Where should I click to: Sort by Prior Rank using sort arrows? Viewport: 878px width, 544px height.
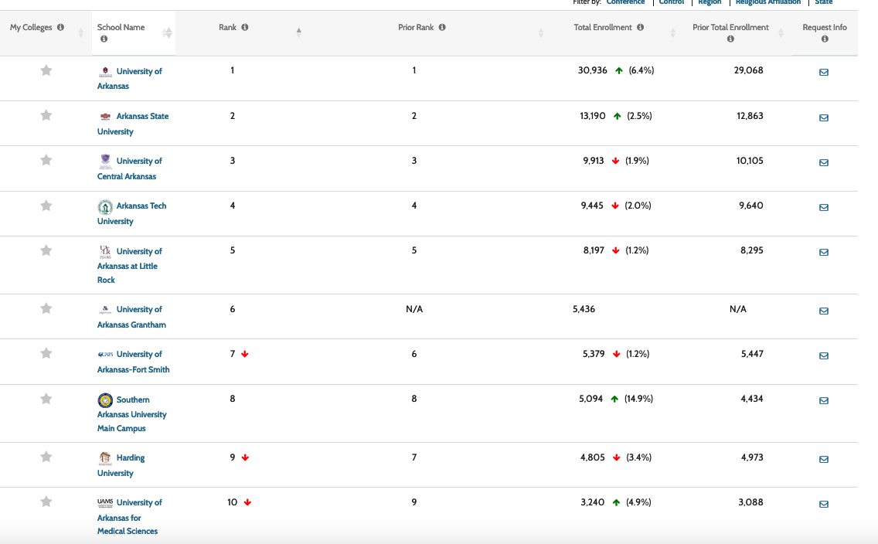(x=541, y=32)
